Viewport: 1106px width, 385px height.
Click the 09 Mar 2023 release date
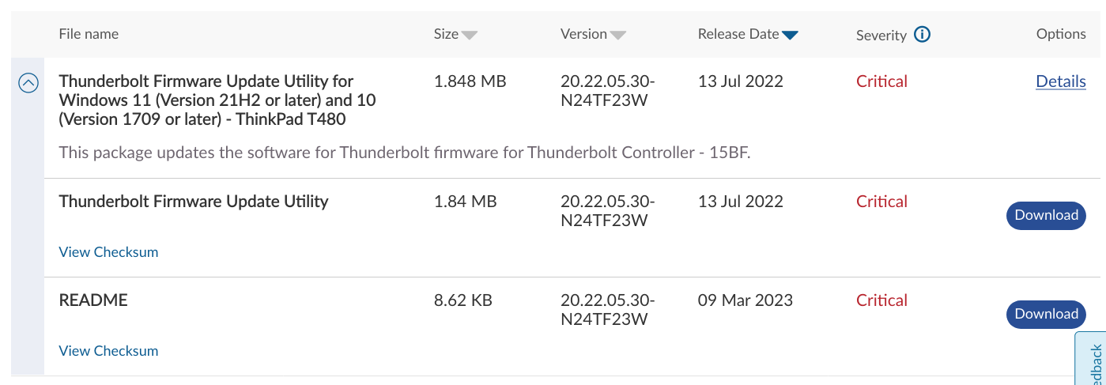(745, 300)
